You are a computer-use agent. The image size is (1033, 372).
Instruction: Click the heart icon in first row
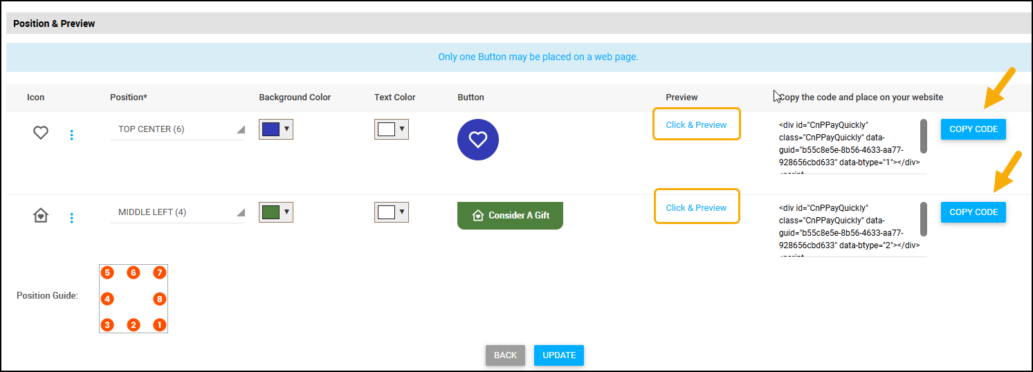pos(41,132)
